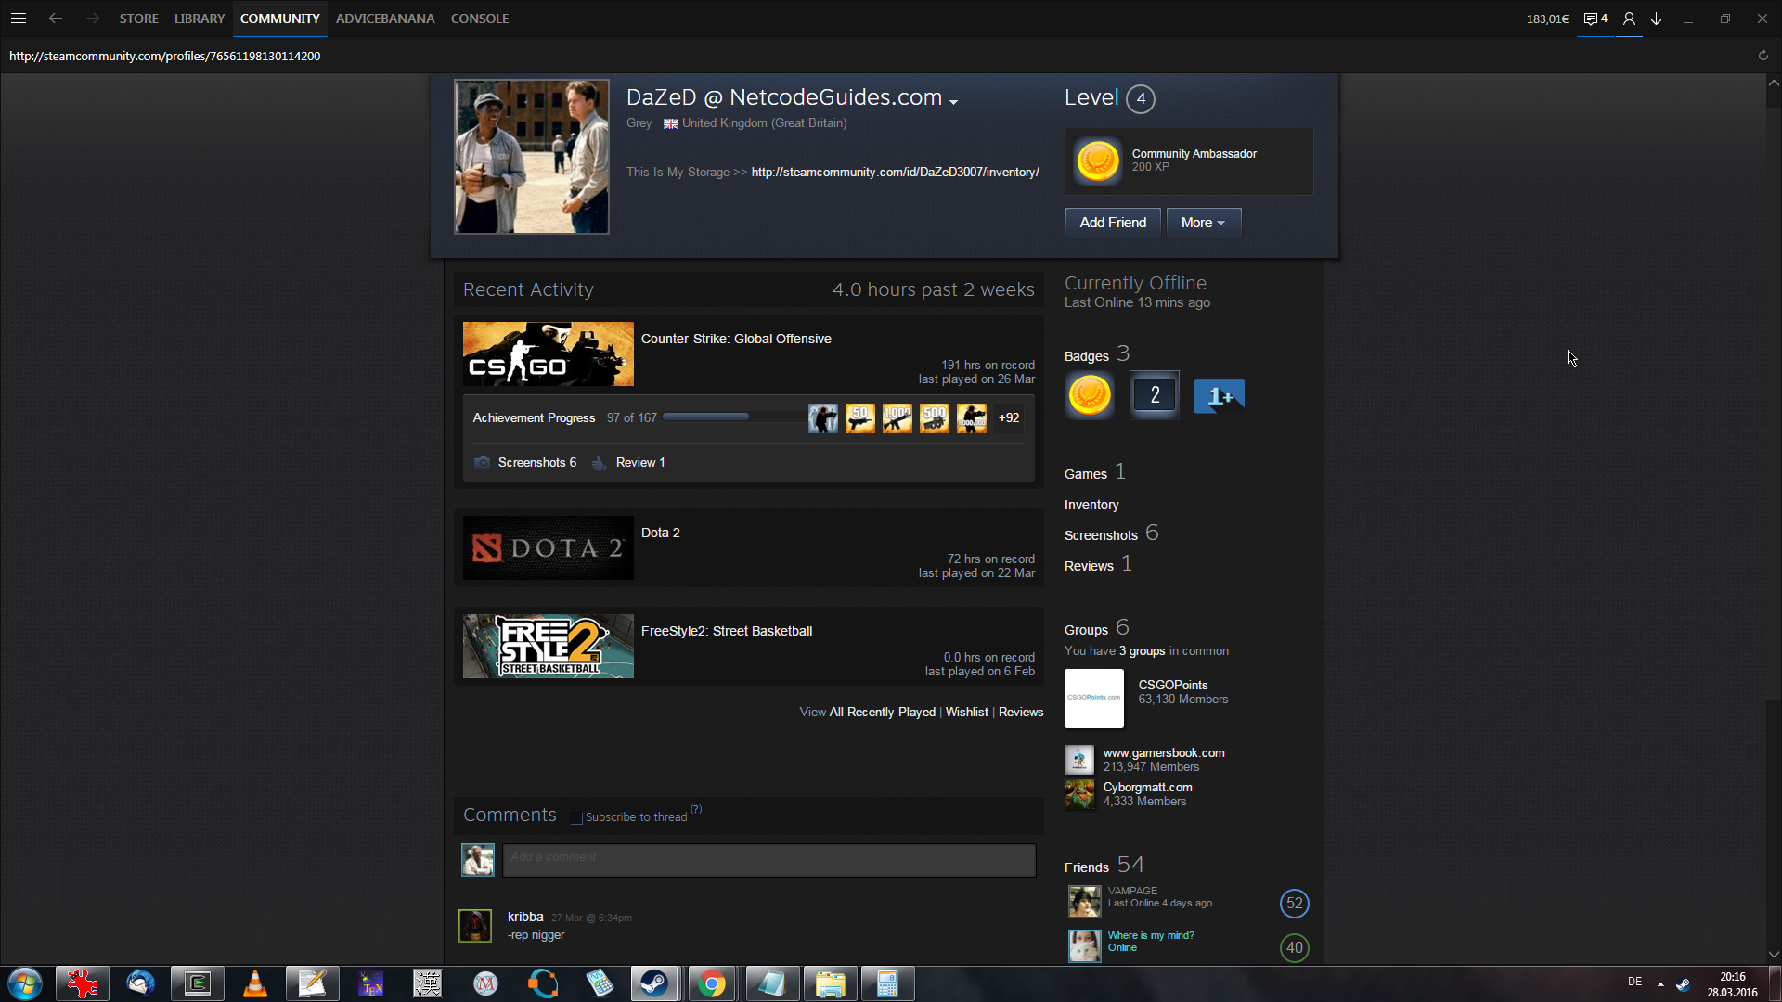The image size is (1782, 1002).
Task: Switch to the LIBRARY tab
Action: click(x=200, y=19)
